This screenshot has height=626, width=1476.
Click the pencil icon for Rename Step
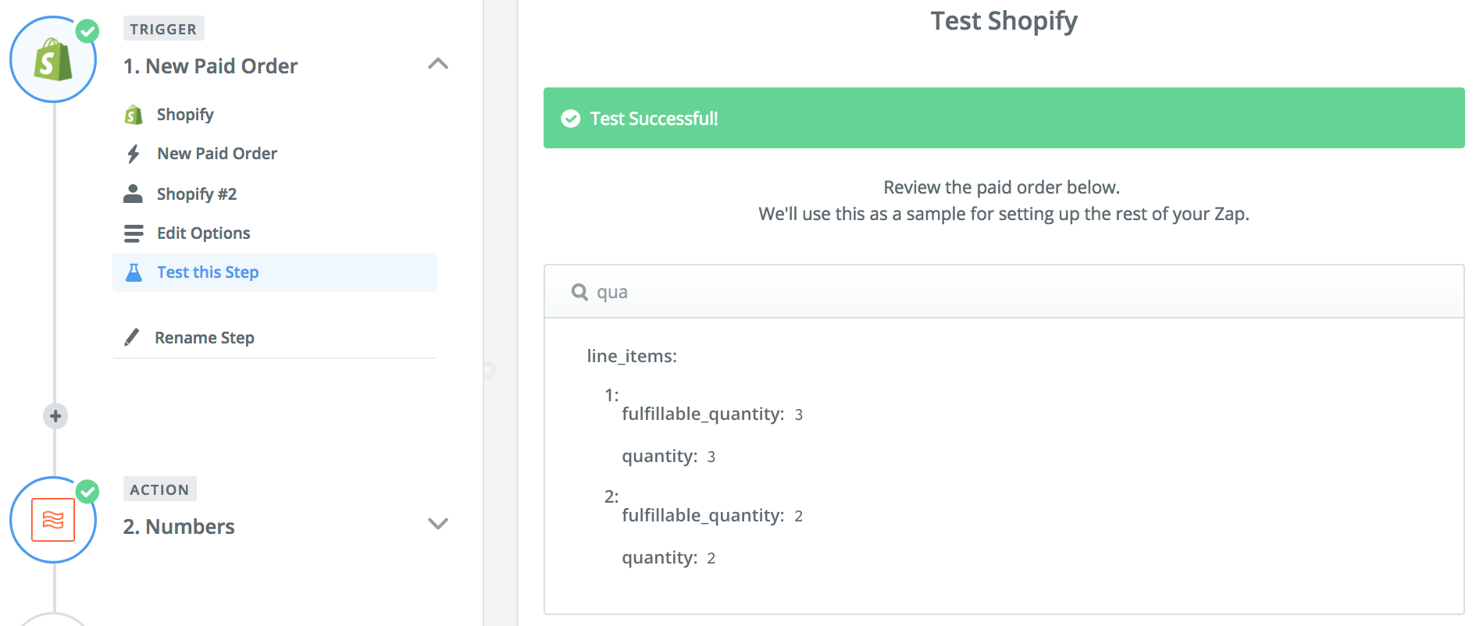(x=132, y=337)
